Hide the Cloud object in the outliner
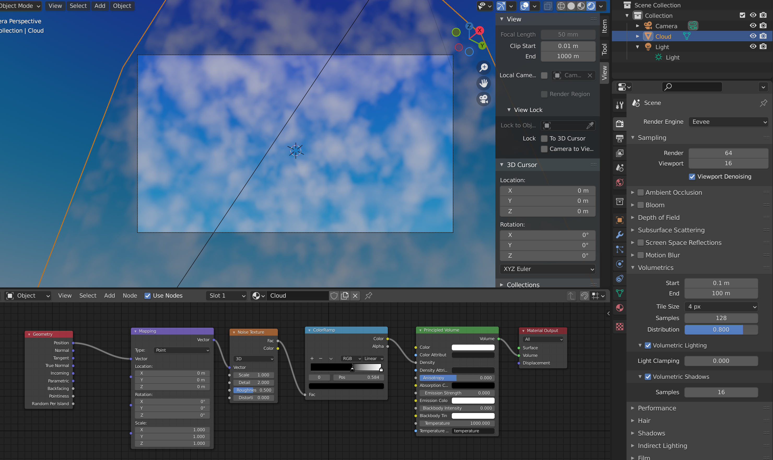Image resolution: width=773 pixels, height=460 pixels. pos(753,36)
